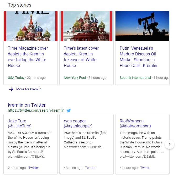Click the pic.twitter.com/Zj2zldt… link text
The image size is (179, 181).
click(138, 156)
